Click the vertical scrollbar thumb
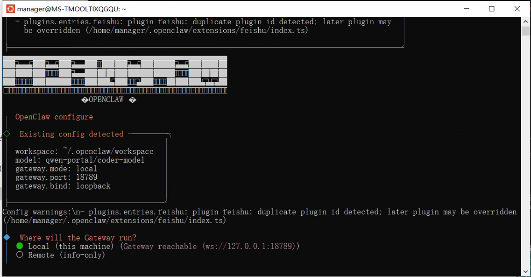This screenshot has height=277, width=531. (x=525, y=31)
